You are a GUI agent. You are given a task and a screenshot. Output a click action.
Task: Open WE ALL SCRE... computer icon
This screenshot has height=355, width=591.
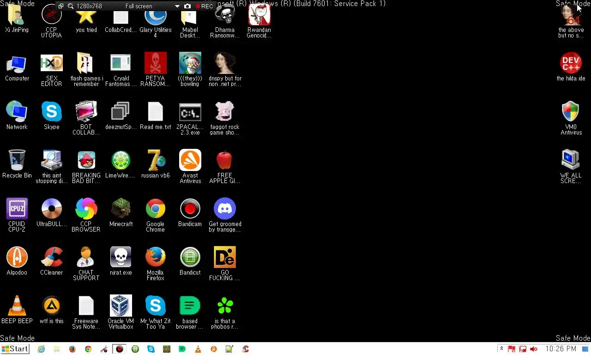coord(571,166)
